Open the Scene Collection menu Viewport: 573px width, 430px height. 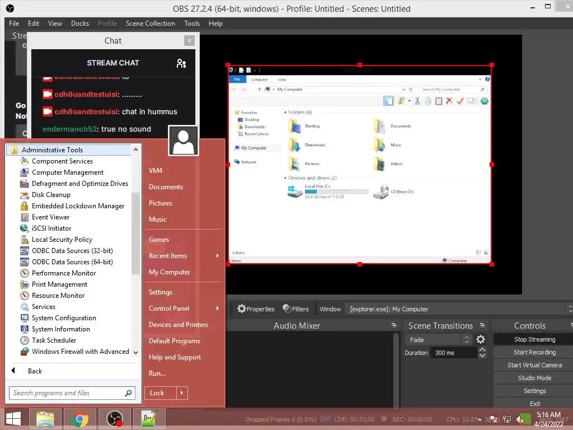(150, 24)
